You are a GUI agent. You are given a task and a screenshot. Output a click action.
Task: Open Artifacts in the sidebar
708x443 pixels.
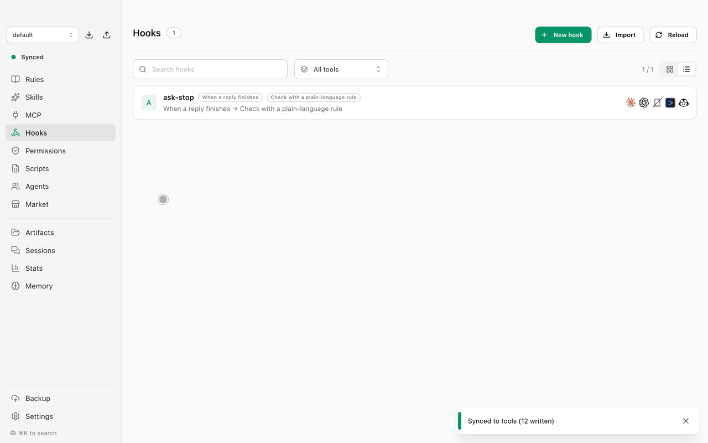pyautogui.click(x=60, y=233)
